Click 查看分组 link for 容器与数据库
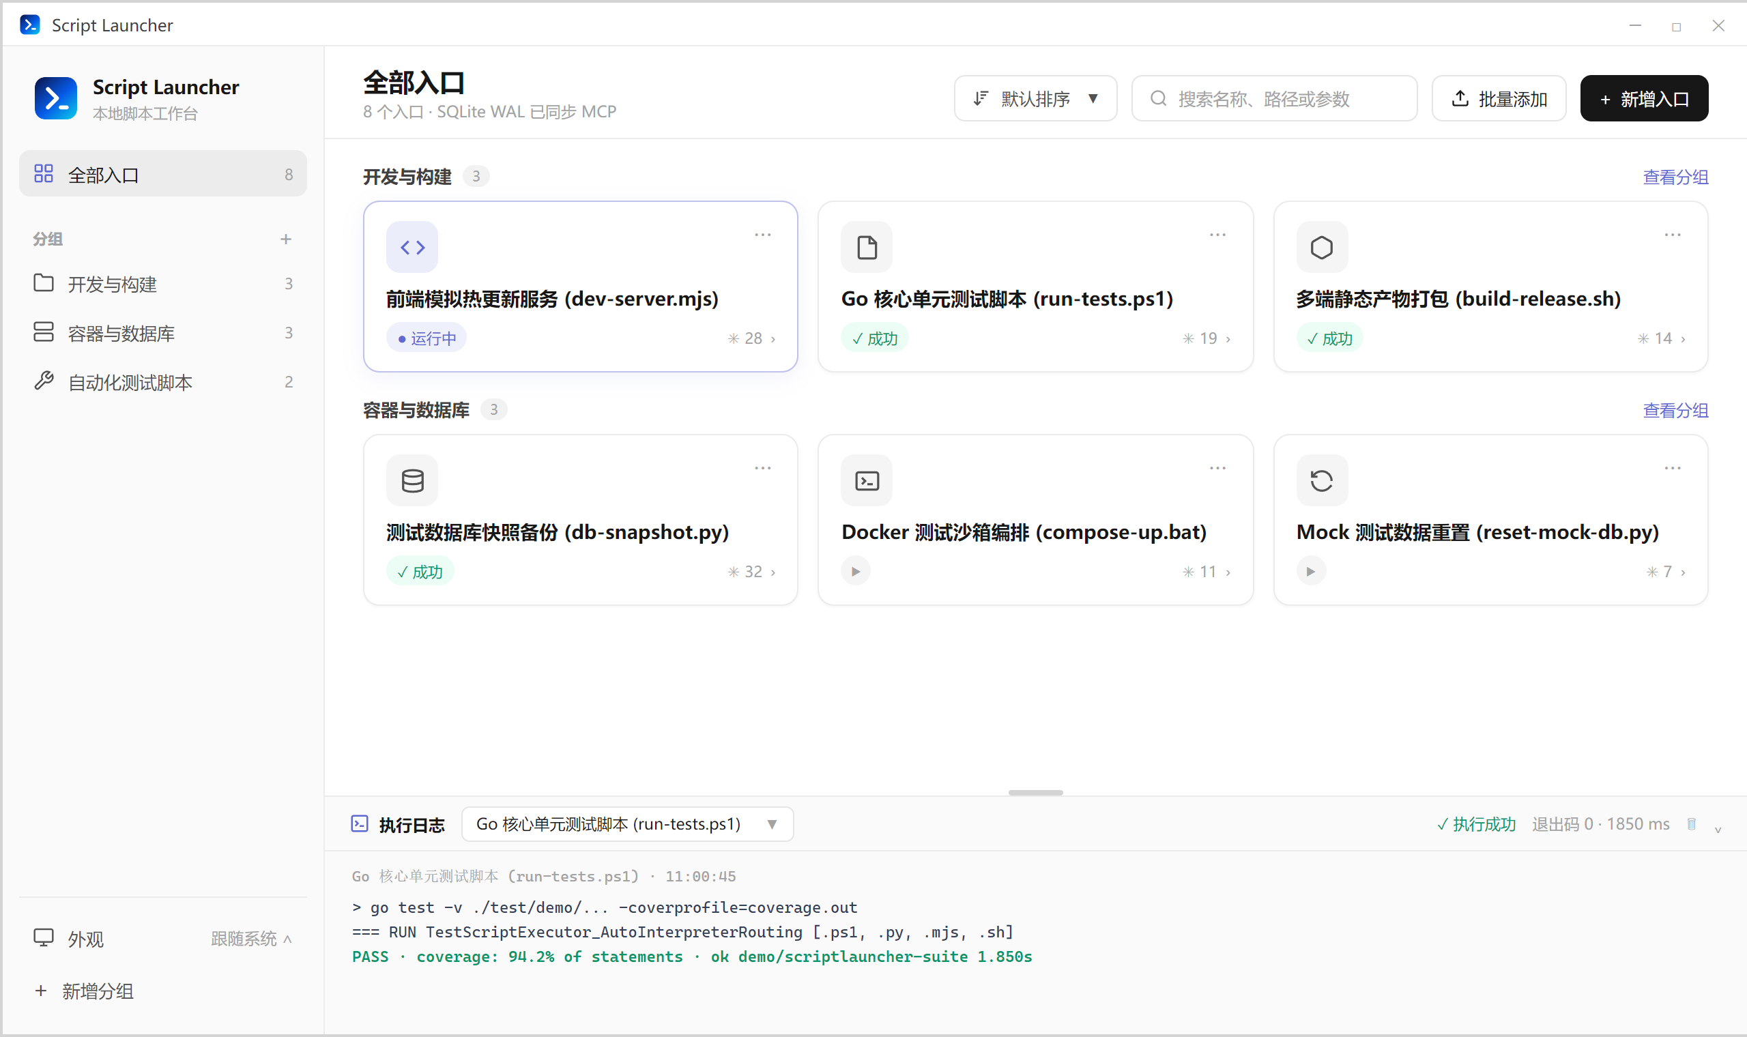This screenshot has height=1037, width=1747. point(1675,411)
